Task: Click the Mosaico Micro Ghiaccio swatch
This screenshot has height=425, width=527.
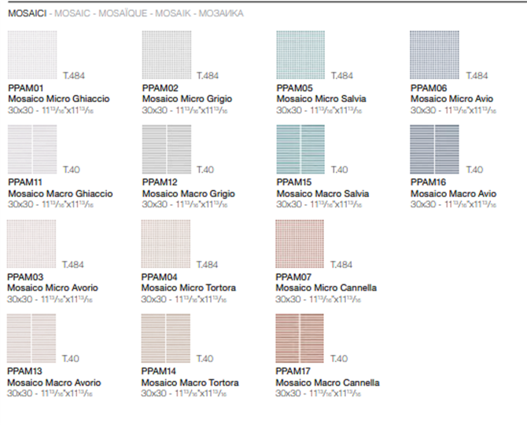Action: pos(32,56)
